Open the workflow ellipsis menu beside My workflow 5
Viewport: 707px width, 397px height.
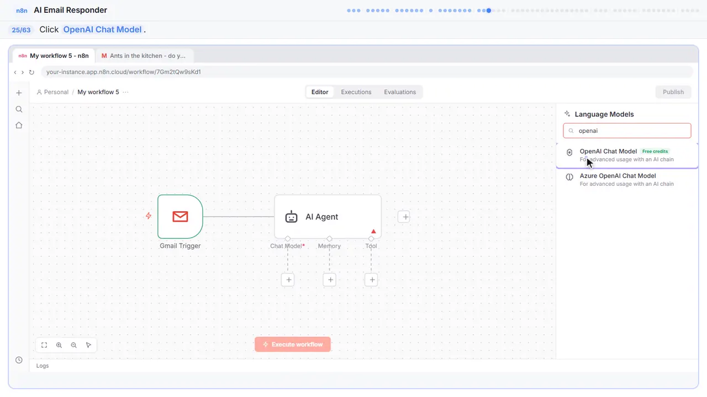coord(126,92)
